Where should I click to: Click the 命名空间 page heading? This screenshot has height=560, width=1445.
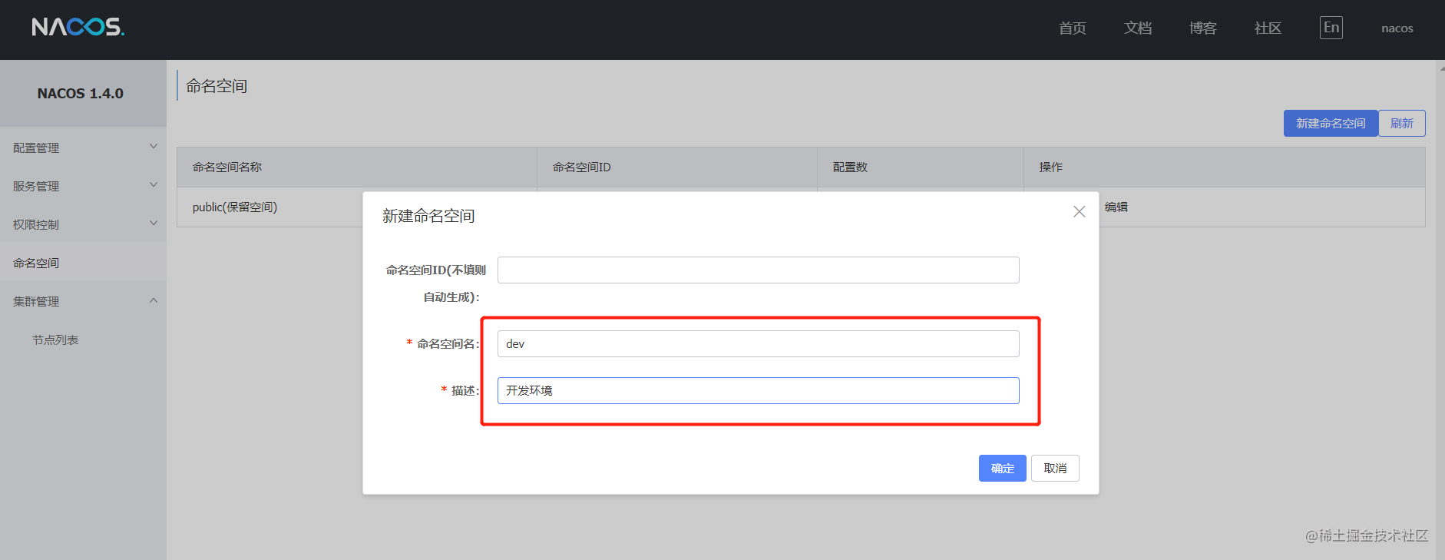click(x=217, y=86)
